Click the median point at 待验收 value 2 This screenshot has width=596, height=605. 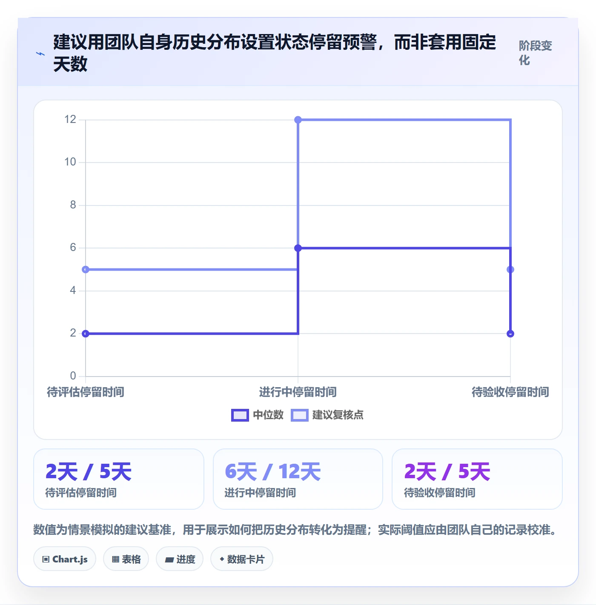(510, 334)
